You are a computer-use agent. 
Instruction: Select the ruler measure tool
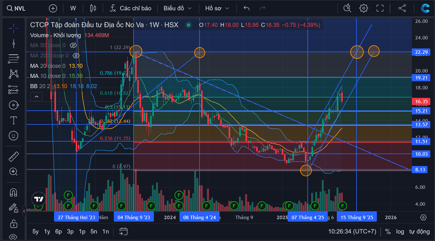[13, 156]
